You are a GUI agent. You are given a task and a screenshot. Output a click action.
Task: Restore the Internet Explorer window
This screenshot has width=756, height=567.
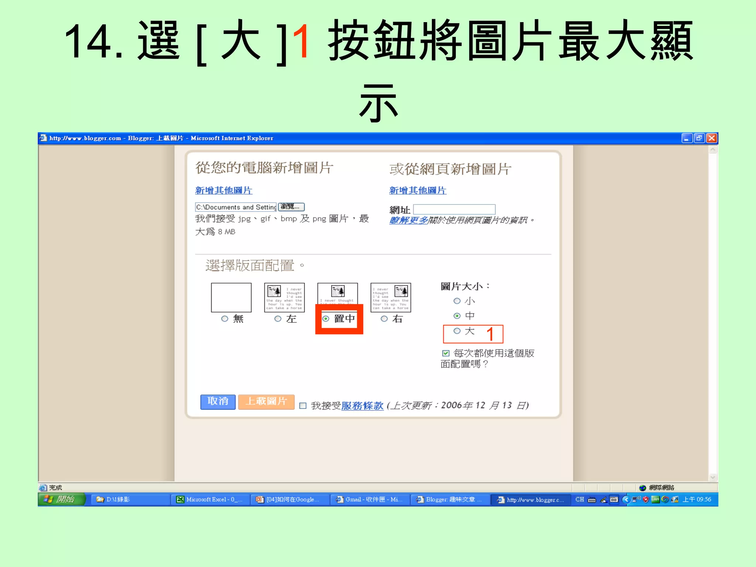(x=699, y=138)
